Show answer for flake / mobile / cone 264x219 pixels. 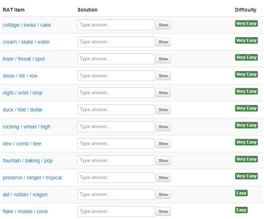coord(163,211)
